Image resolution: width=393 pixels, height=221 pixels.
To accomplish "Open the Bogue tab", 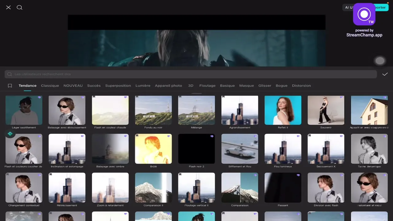I will [282, 86].
